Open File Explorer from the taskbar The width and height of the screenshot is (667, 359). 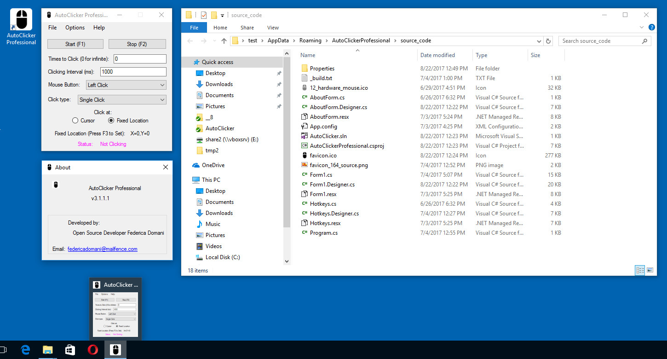coord(48,350)
